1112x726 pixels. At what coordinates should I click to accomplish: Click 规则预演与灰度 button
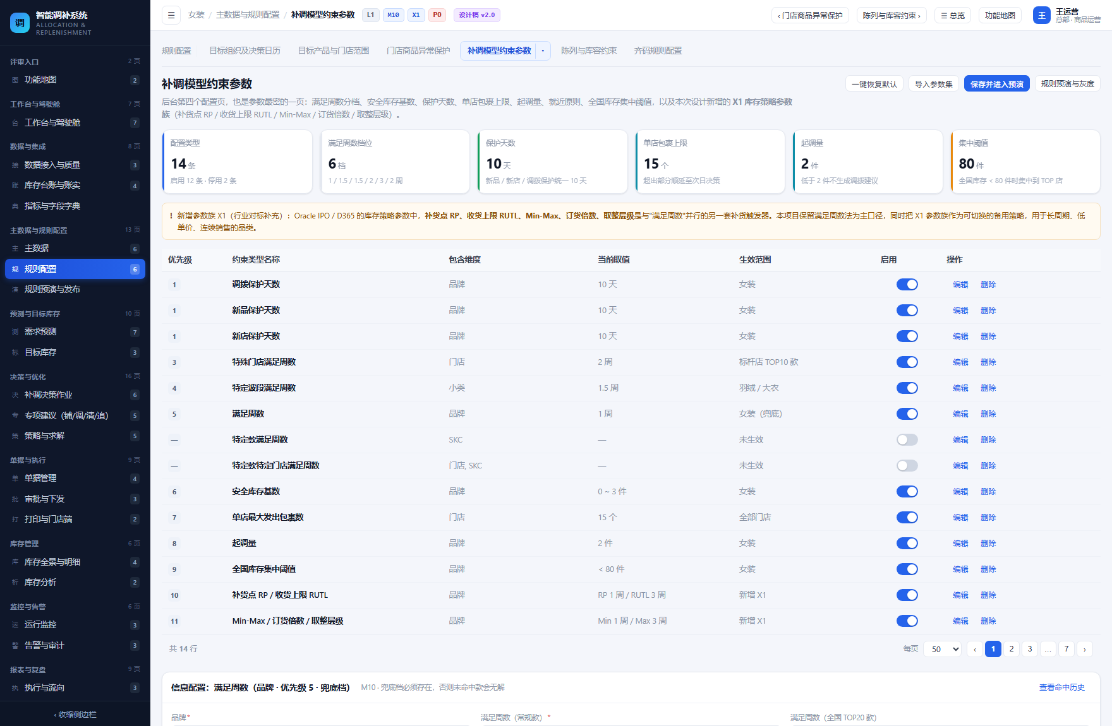[x=1067, y=84]
